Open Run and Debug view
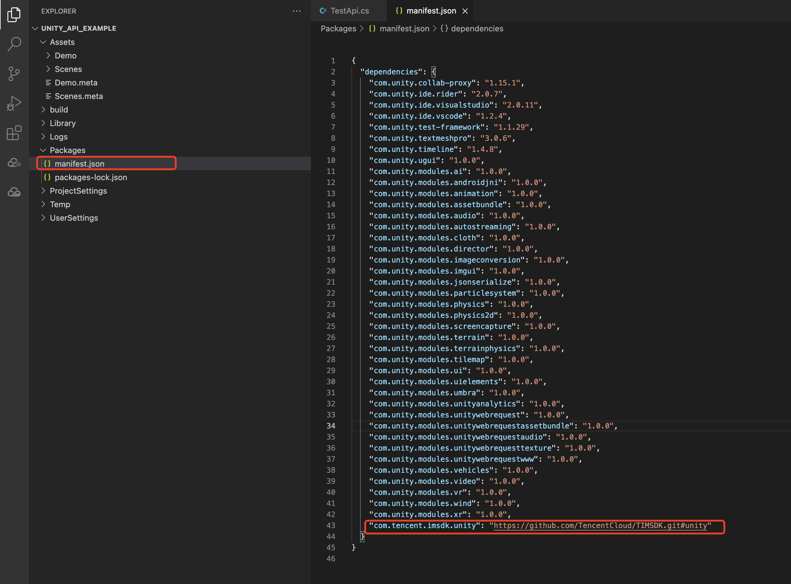The width and height of the screenshot is (791, 584). point(14,103)
